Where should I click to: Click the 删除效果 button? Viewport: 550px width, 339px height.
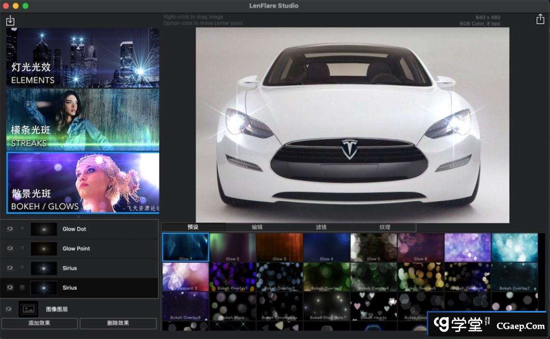pyautogui.click(x=118, y=323)
